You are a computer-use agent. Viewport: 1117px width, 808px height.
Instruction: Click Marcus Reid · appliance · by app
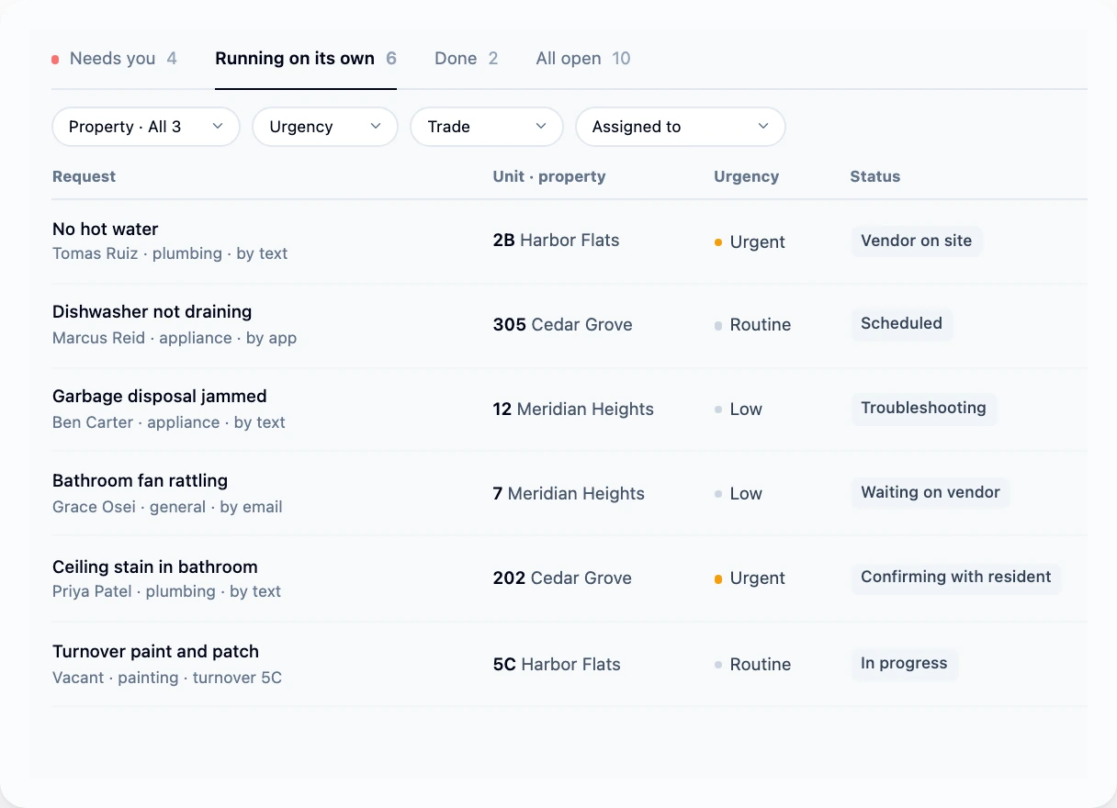(175, 338)
